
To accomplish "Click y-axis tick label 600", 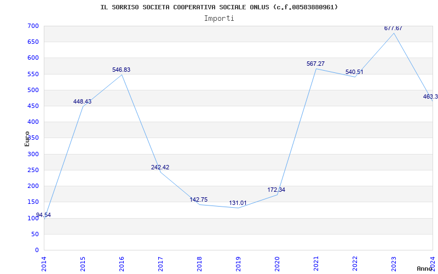I will pos(33,58).
